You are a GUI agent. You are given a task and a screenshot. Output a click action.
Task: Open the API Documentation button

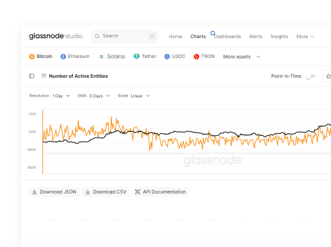(160, 192)
